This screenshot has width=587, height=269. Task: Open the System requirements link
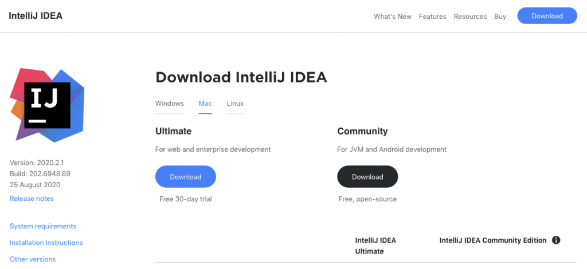click(x=43, y=226)
